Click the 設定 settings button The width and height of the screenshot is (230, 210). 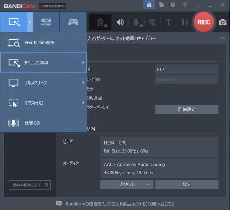point(187,184)
